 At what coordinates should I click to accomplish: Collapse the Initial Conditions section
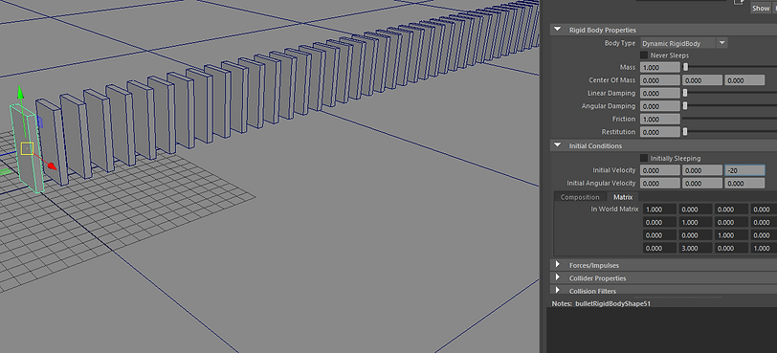pos(558,145)
